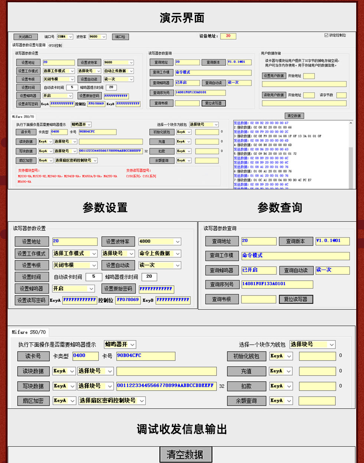Click 读块数据 in the enlarged Mifare panel
Screen dimensions: 364x463
tap(33, 371)
